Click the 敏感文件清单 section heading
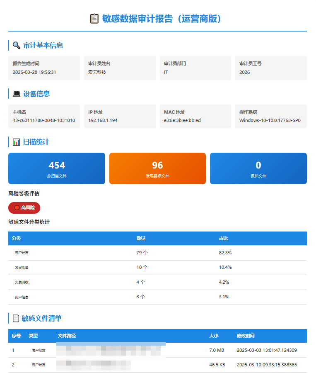Image resolution: width=316 pixels, height=373 pixels. [x=41, y=318]
